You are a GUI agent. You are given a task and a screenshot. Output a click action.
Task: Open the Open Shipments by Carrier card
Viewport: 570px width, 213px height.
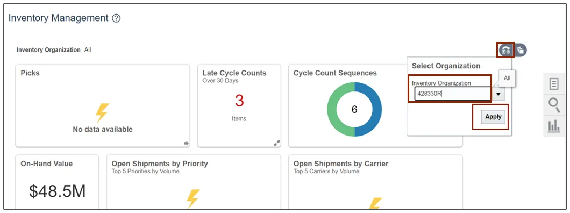click(x=375, y=181)
